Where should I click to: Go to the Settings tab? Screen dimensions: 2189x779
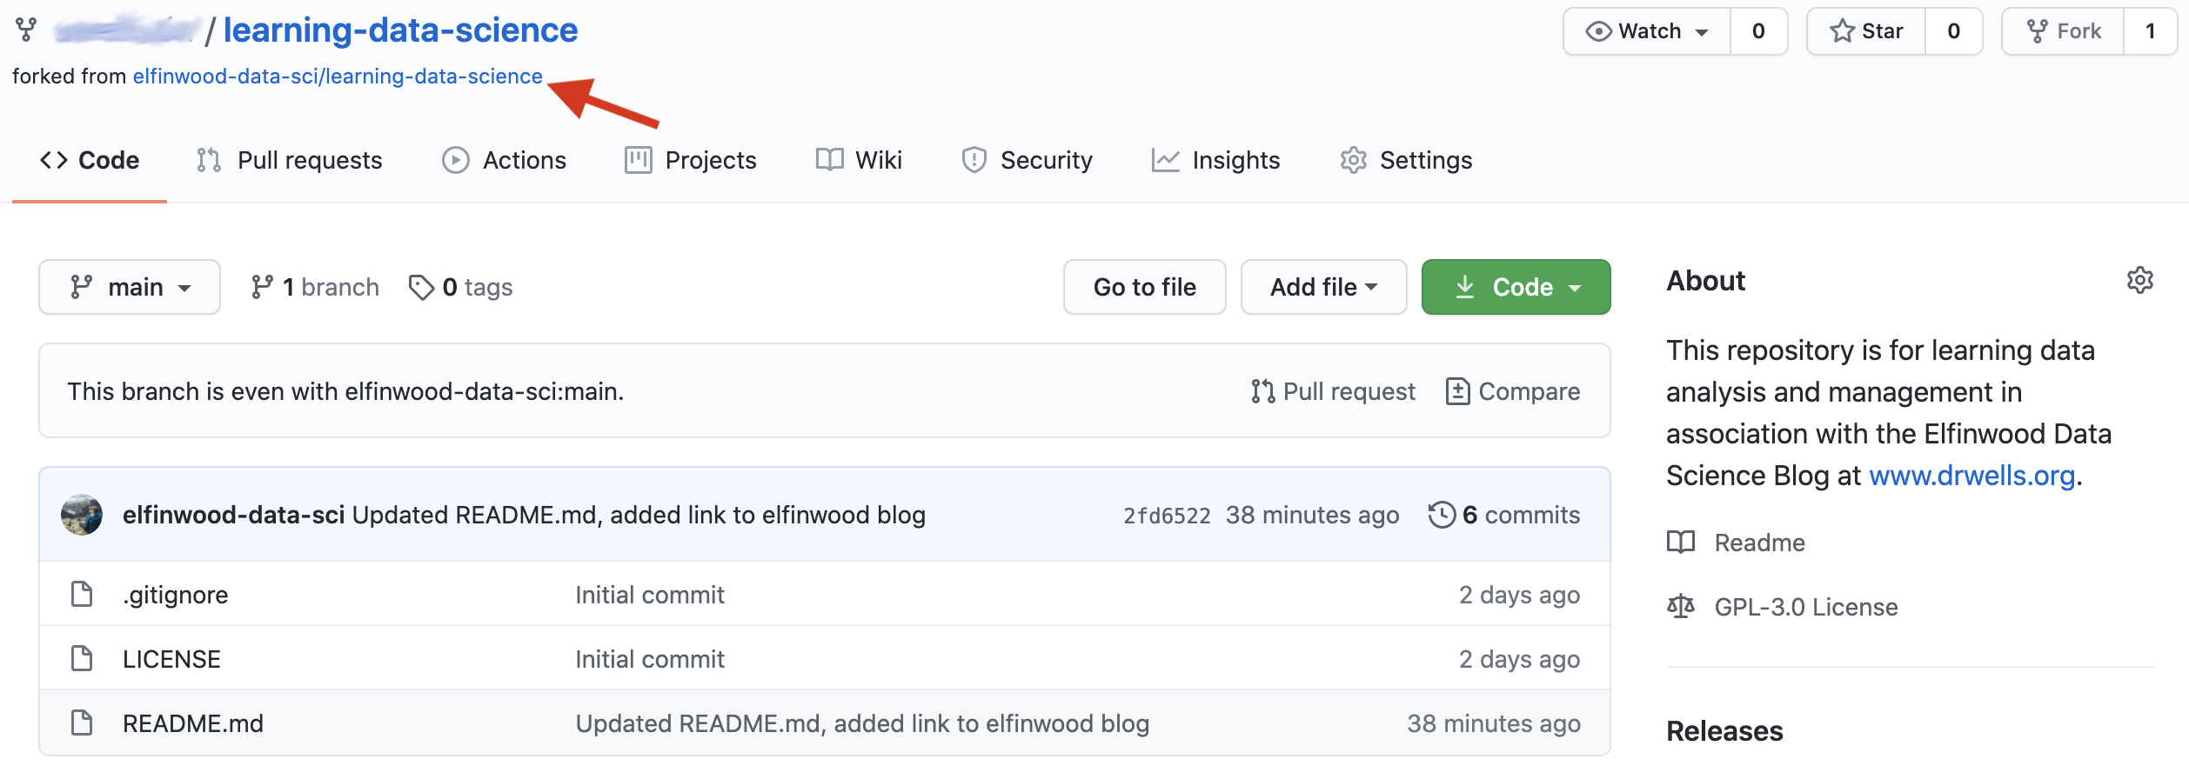pos(1406,160)
